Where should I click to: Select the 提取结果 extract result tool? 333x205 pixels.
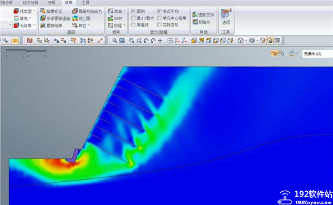click(43, 25)
